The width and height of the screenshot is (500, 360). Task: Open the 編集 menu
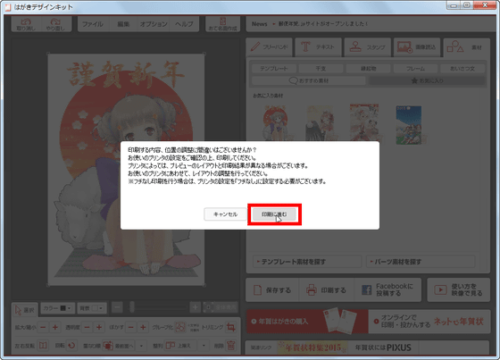(123, 24)
